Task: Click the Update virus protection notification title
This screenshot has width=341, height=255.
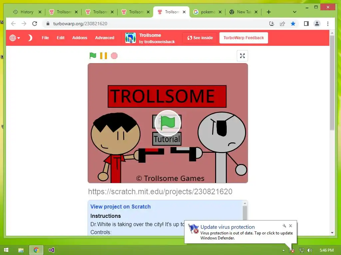Action: [x=227, y=227]
